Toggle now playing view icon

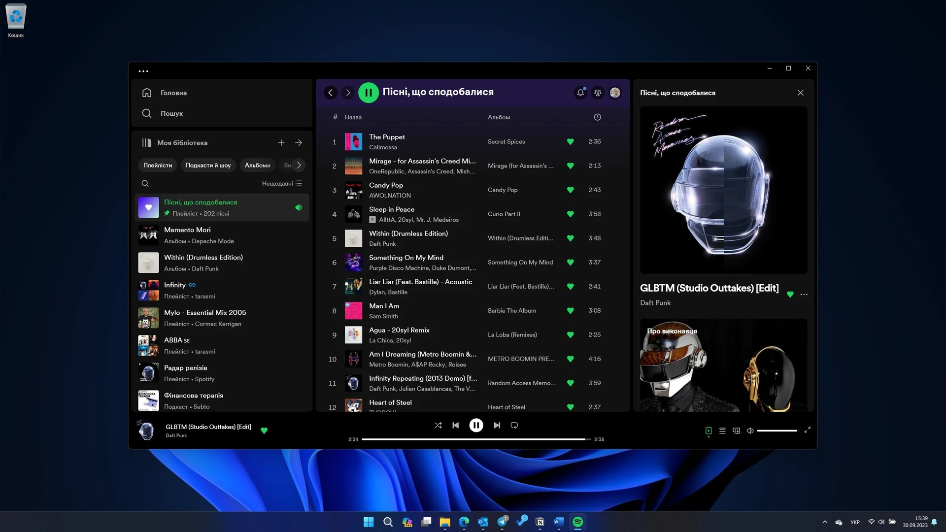pos(709,431)
